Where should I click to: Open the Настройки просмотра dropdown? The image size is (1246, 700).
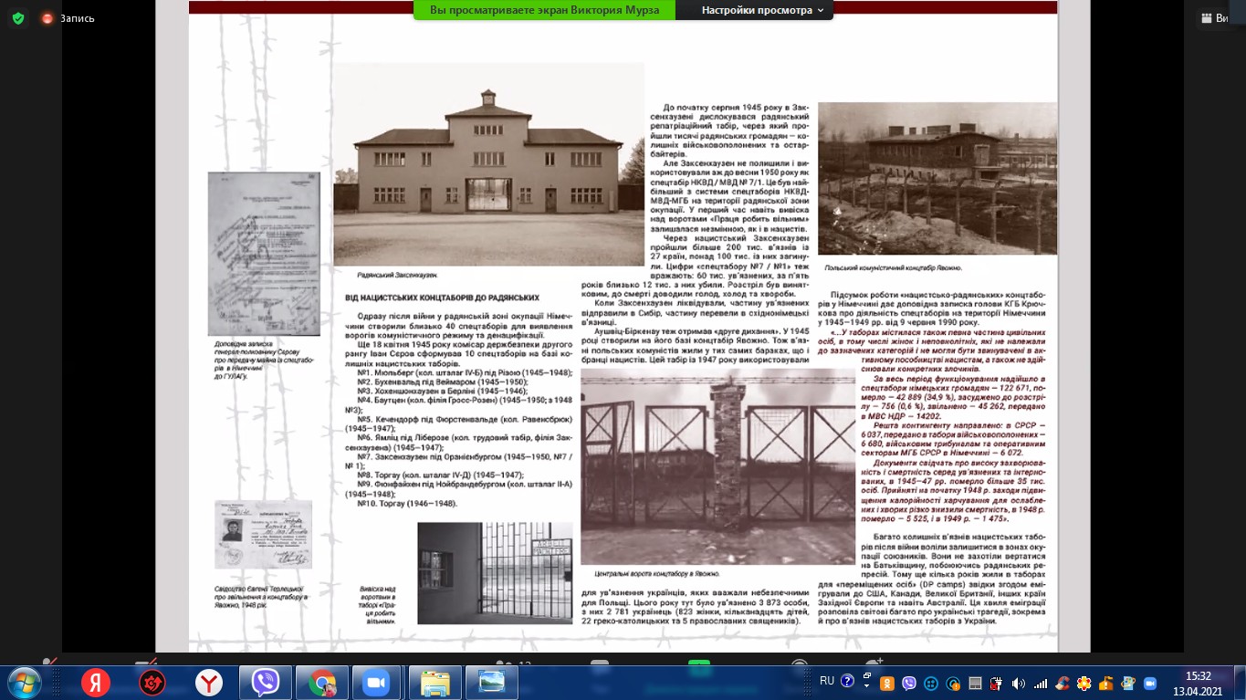point(761,11)
